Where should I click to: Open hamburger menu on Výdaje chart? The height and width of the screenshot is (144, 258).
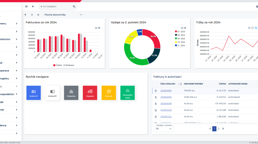coord(182,28)
